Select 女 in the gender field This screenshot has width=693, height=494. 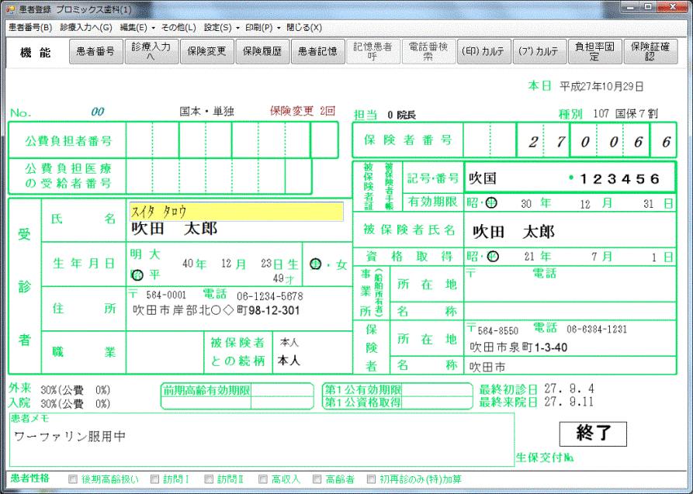pyautogui.click(x=341, y=265)
